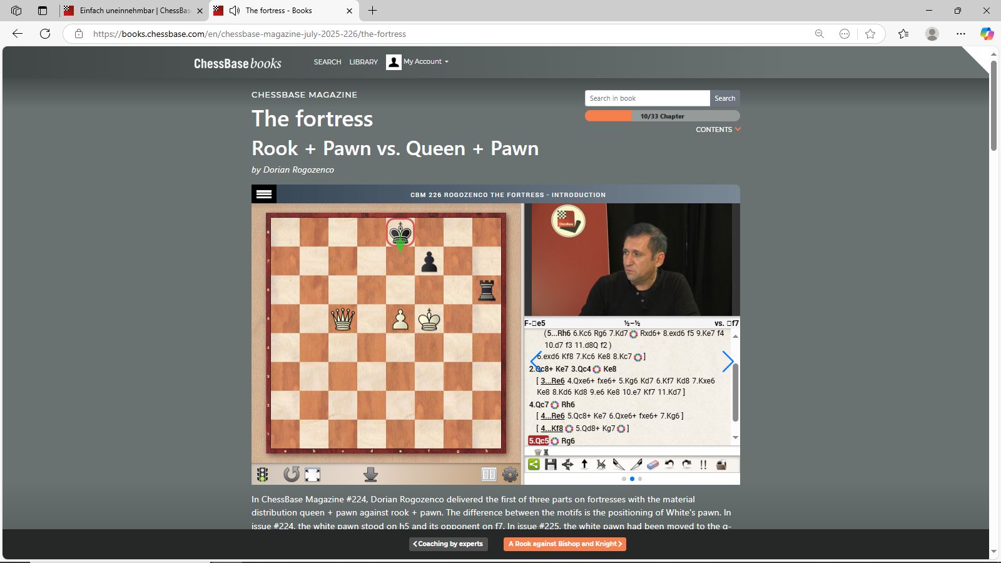This screenshot has height=563, width=1001.
Task: Click the double exclamation annotation icon
Action: pyautogui.click(x=703, y=464)
